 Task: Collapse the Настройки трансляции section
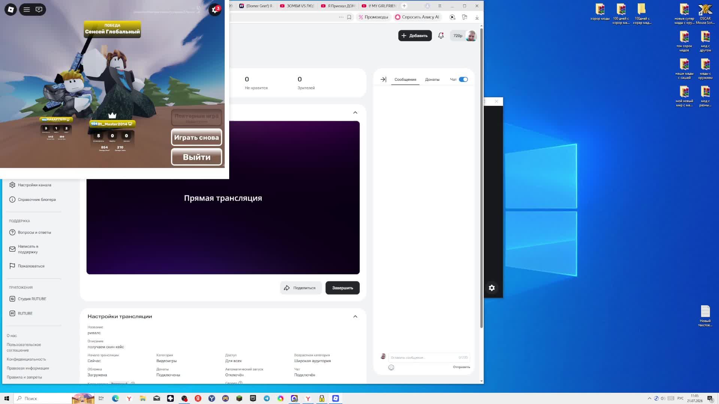point(355,316)
